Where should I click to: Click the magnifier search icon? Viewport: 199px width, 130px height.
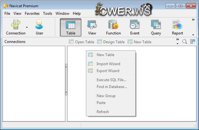[185, 42]
